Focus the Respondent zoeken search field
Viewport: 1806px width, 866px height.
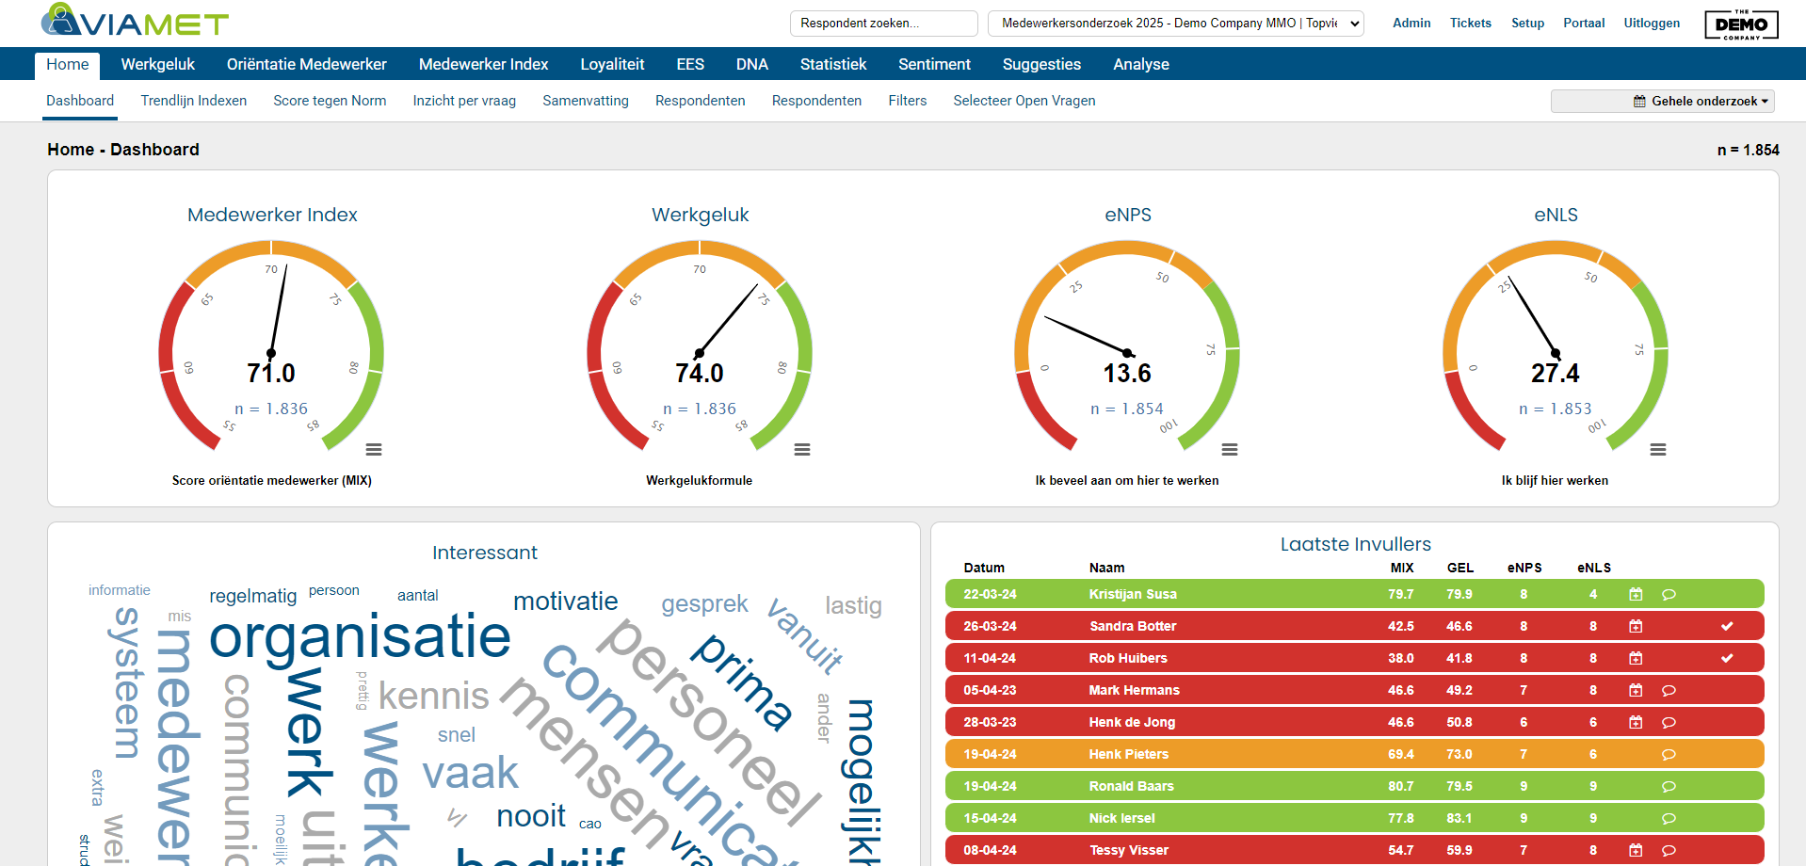(x=884, y=24)
